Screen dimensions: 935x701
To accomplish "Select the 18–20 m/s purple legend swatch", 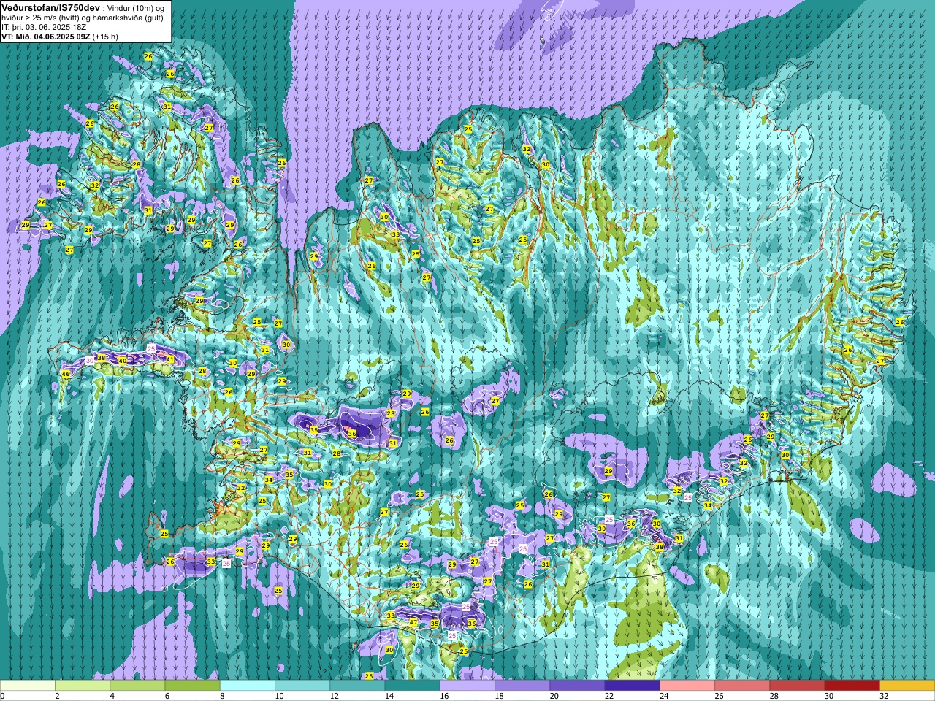I will coord(522,686).
